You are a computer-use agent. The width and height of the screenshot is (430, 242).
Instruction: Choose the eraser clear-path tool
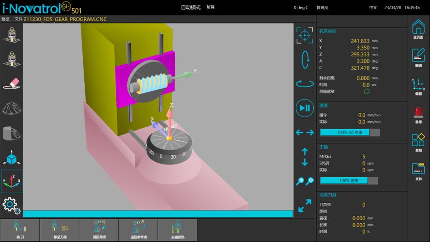(11, 84)
